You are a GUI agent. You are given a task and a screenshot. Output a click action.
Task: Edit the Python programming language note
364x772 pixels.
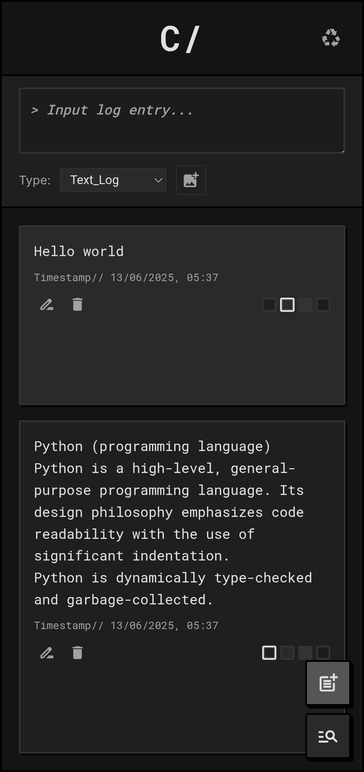pos(47,653)
